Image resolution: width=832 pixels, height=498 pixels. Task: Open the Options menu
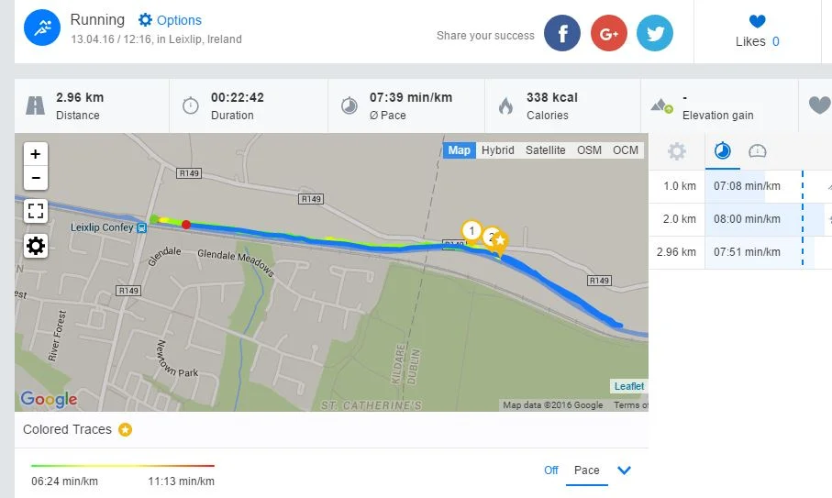coord(170,20)
